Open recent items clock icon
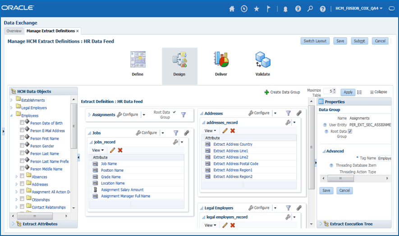The image size is (399, 236). (x=244, y=9)
